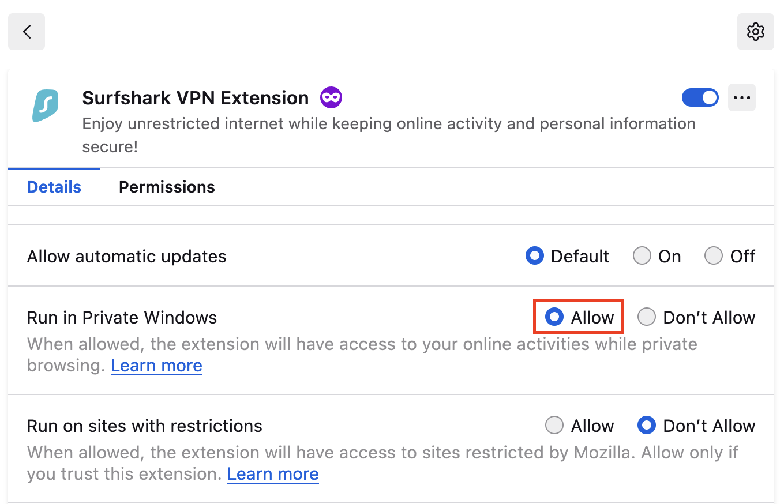780x504 pixels.
Task: Open the Details tab
Action: coord(54,186)
